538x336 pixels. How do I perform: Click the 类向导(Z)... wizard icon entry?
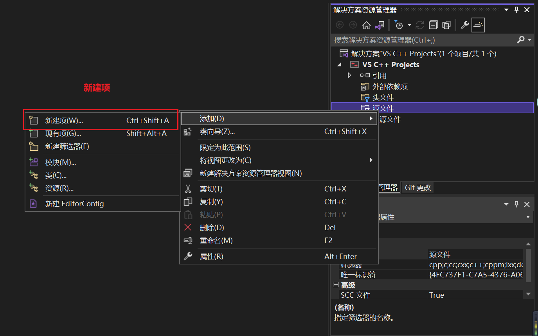[x=279, y=132]
